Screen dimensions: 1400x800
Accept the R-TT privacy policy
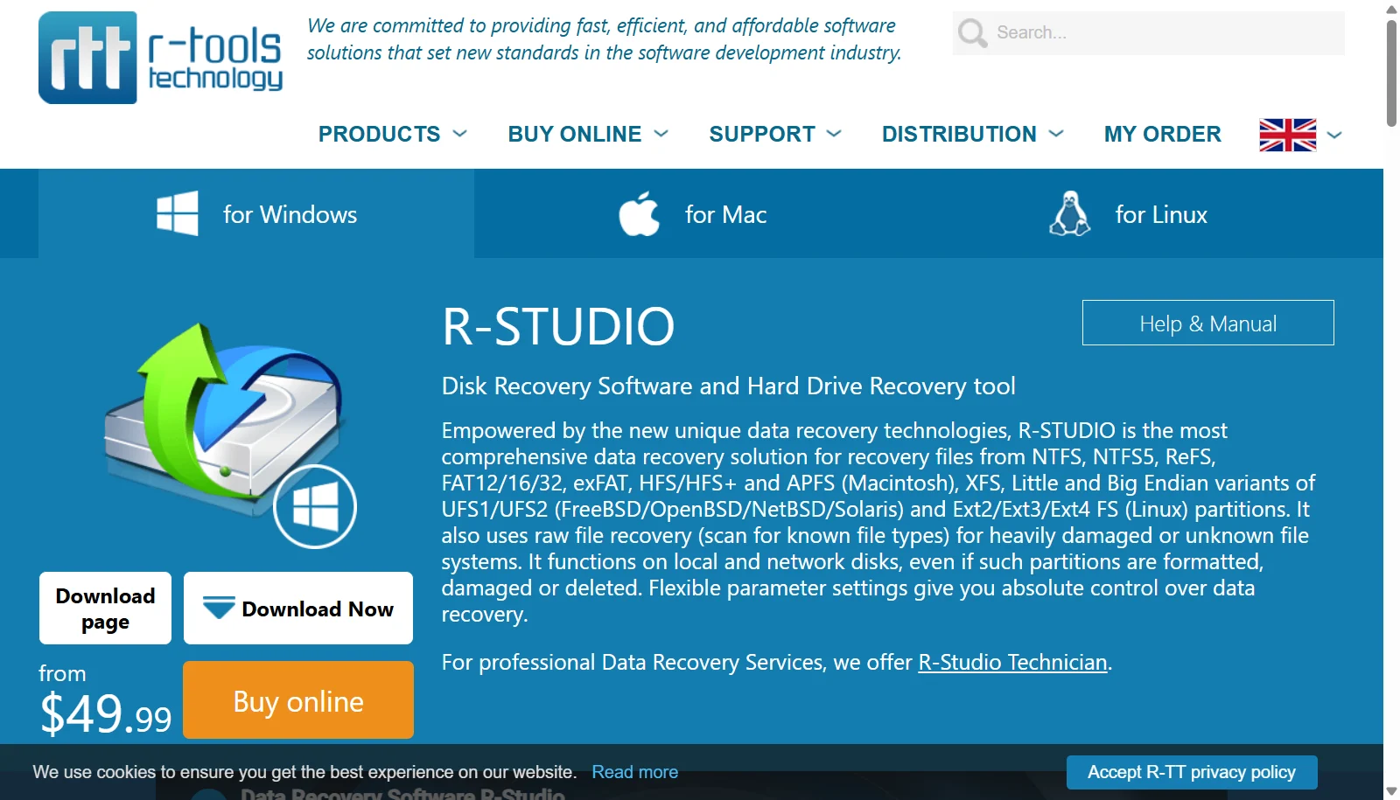point(1192,772)
